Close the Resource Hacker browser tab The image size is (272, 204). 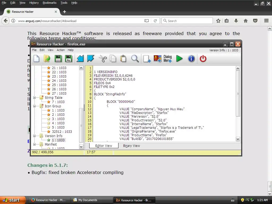(x=56, y=12)
